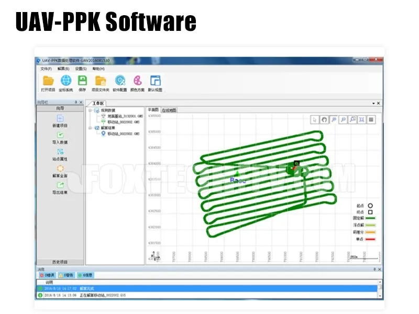Click the zoom-out magnifier in map toolbar

click(x=343, y=120)
